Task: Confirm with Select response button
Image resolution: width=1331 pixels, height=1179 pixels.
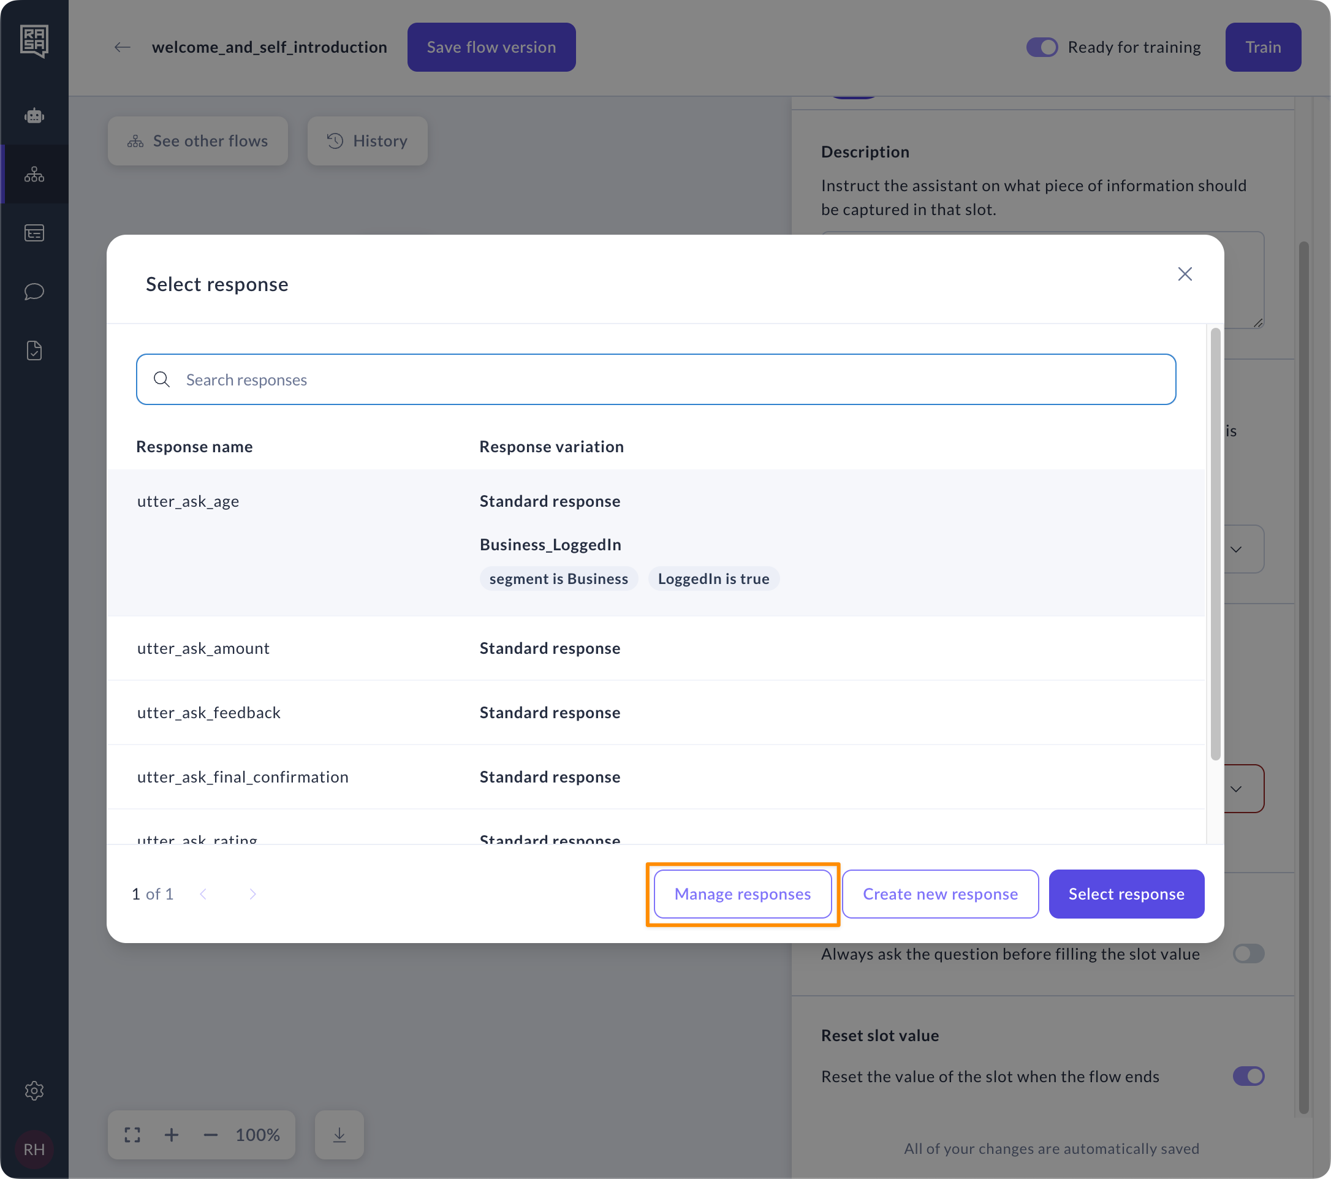Action: [1126, 894]
